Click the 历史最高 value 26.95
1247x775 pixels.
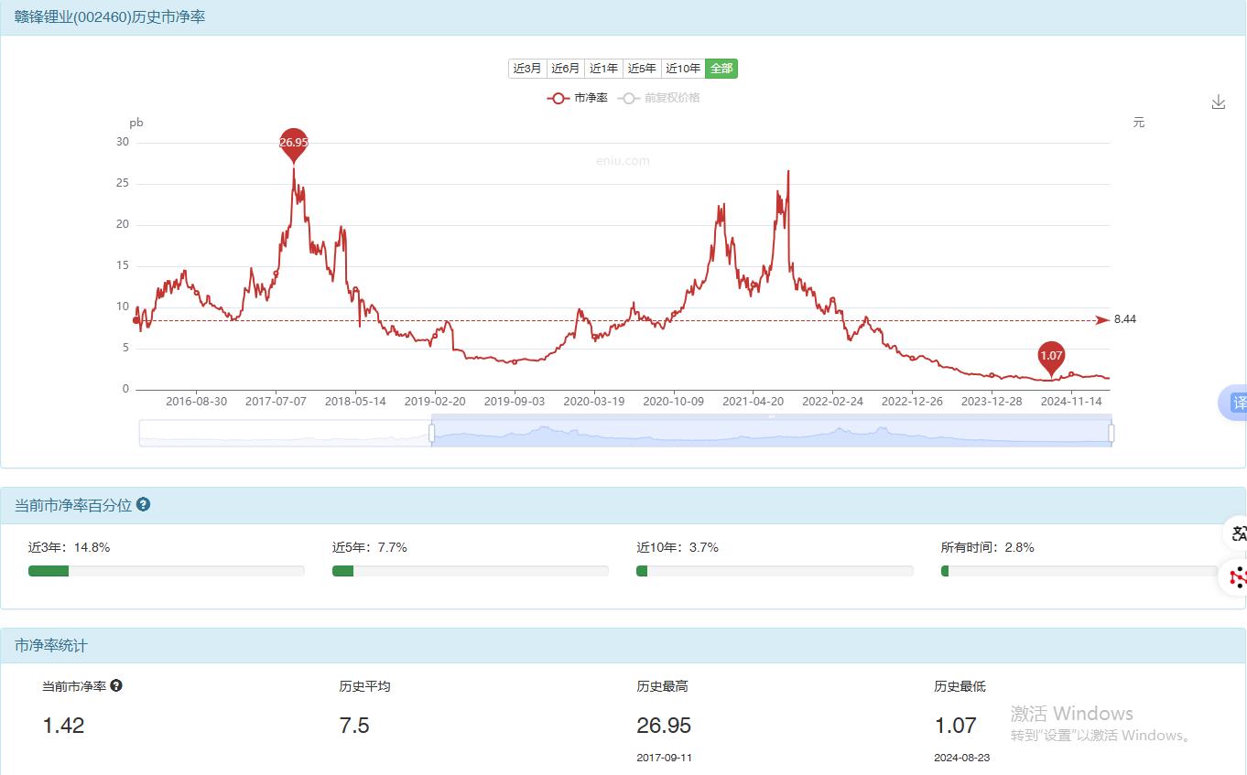tap(664, 726)
